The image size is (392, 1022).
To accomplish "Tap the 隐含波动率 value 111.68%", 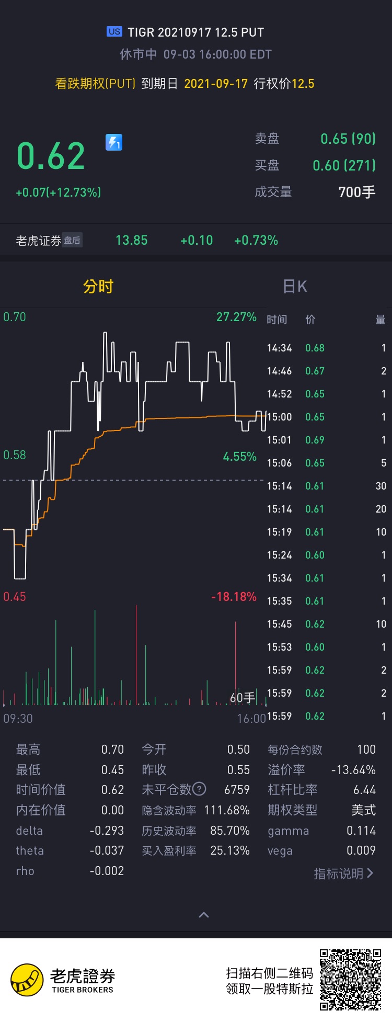I will point(227,810).
